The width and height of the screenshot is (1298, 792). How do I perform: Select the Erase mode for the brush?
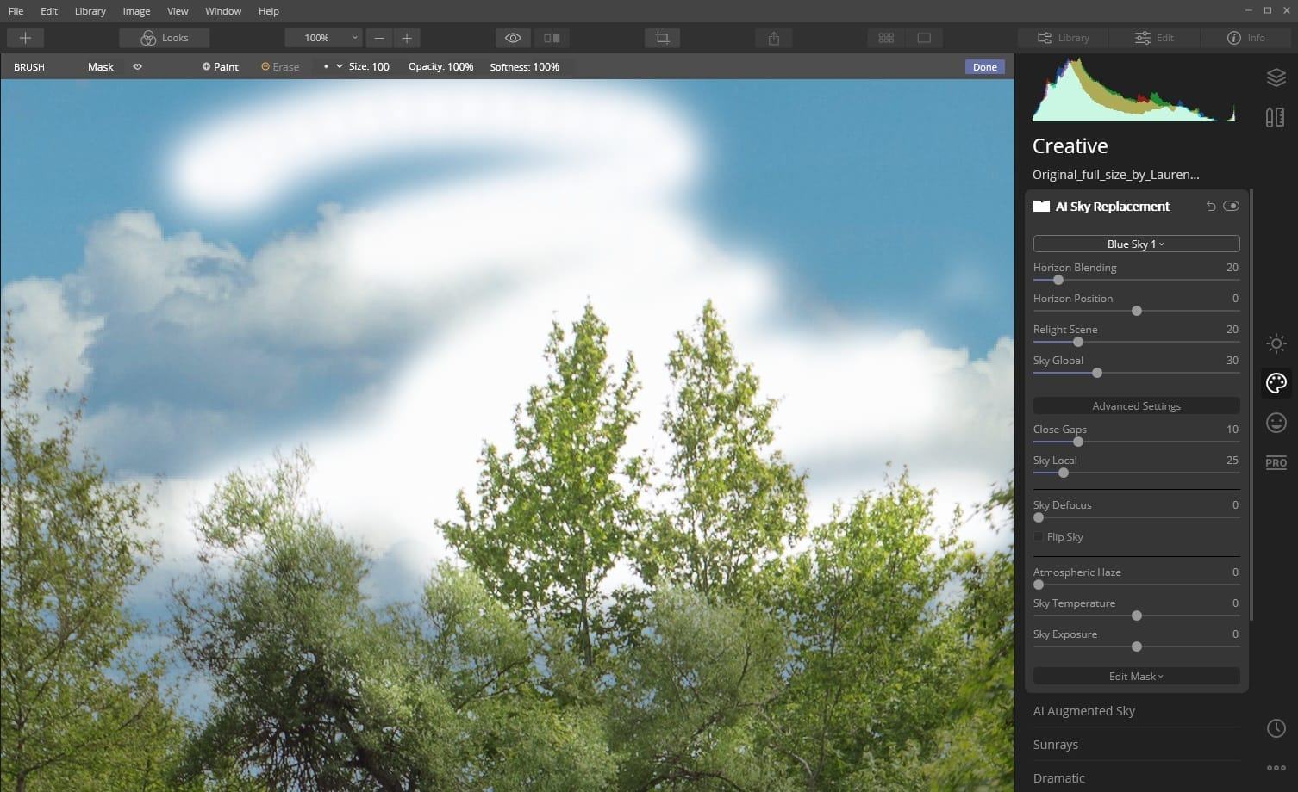pos(280,66)
